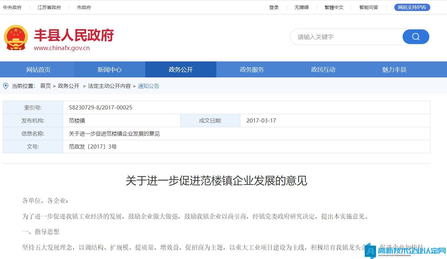Go to 通知公告 in the breadcrumb
Viewport: 447px width, 259px height.
pos(149,86)
